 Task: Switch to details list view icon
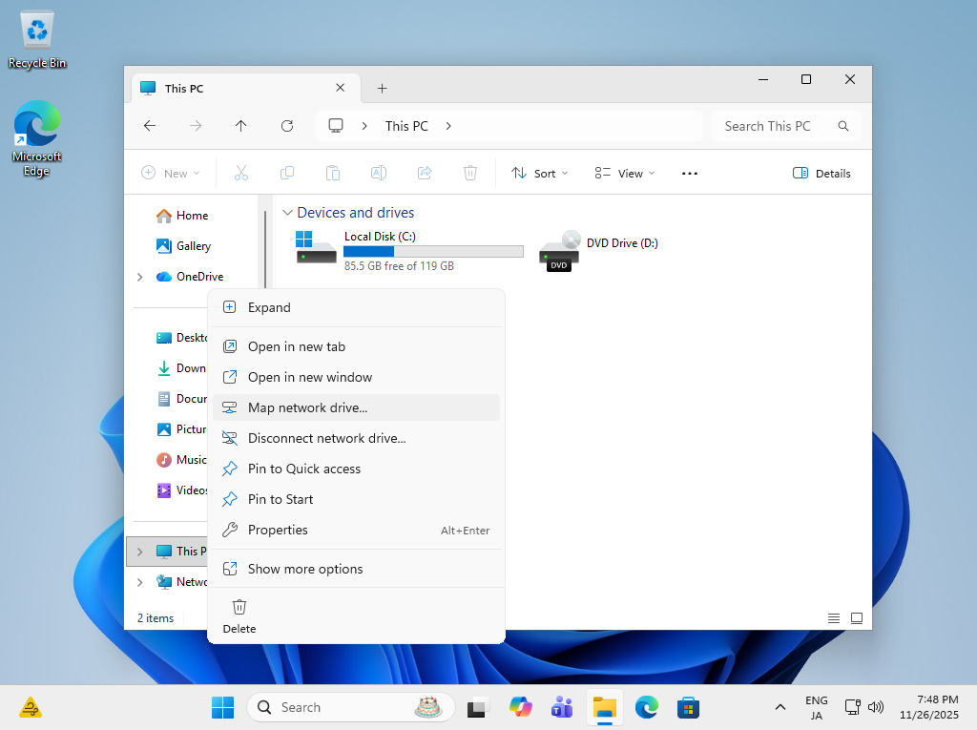pyautogui.click(x=834, y=618)
